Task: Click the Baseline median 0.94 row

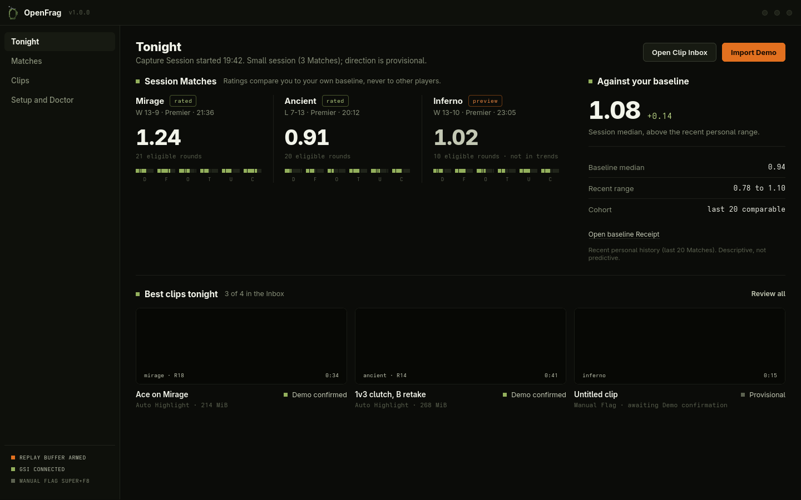Action: (x=687, y=167)
